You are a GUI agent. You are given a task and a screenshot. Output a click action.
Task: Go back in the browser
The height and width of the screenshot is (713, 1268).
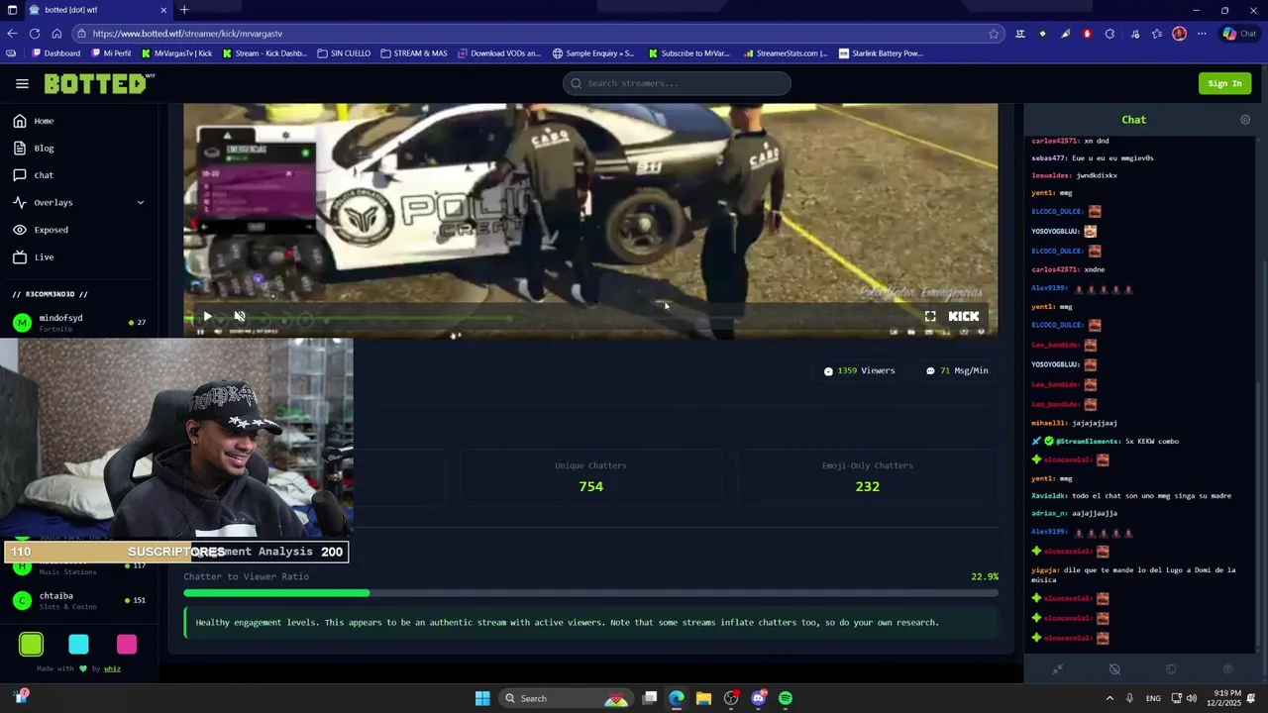[11, 34]
